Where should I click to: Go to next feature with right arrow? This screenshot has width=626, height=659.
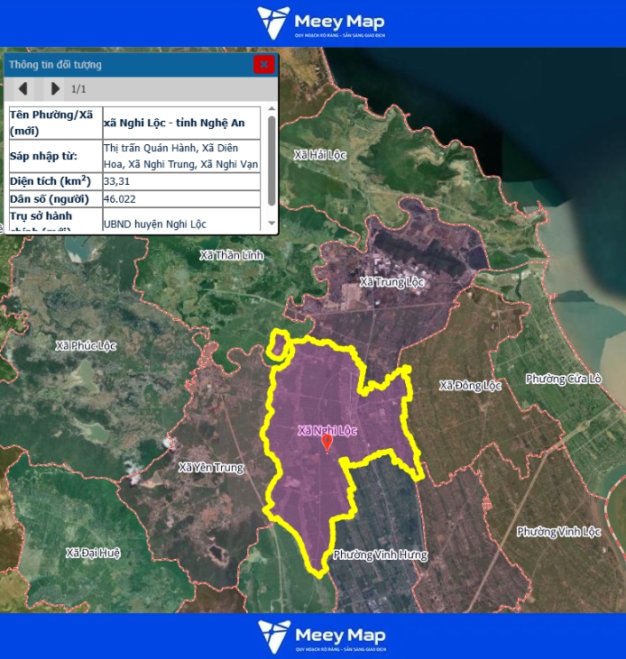55,88
